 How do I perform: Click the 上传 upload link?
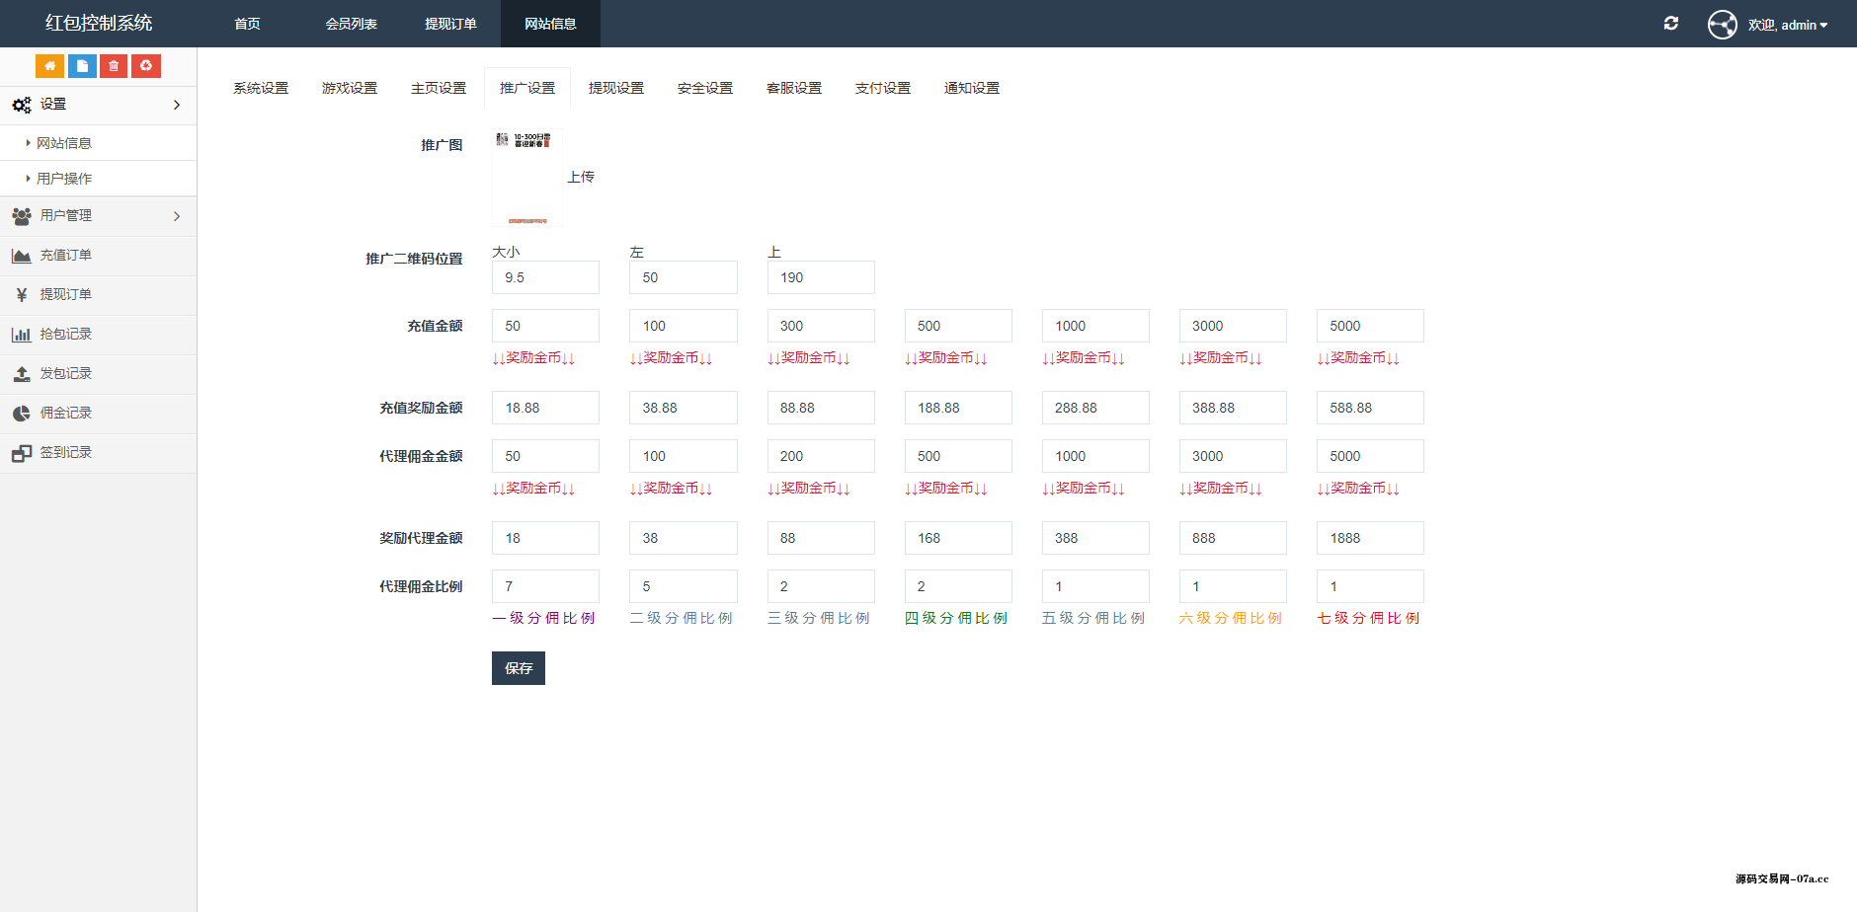(581, 177)
